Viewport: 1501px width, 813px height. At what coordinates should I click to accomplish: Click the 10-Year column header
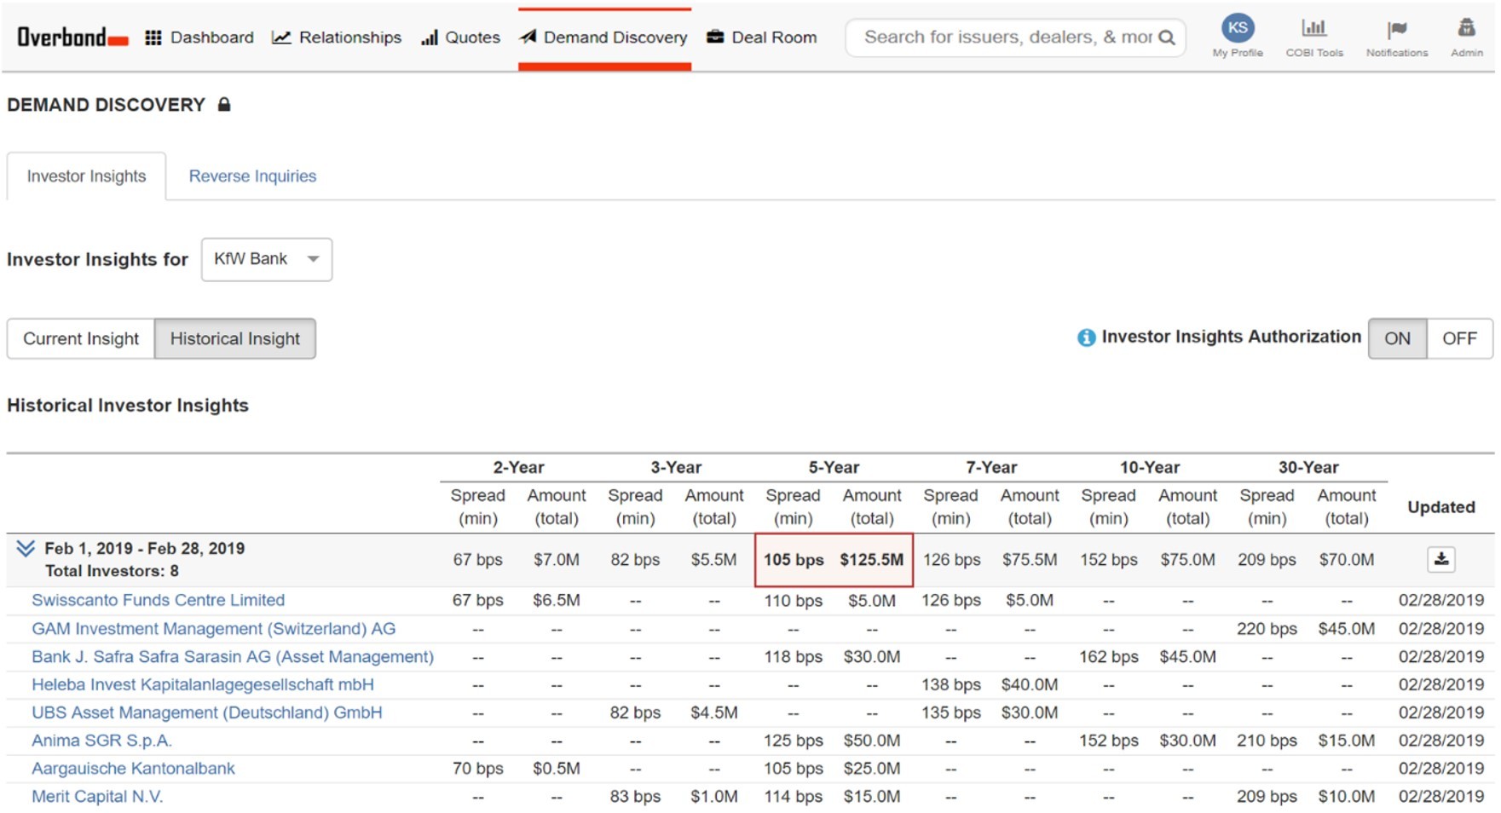coord(1150,467)
